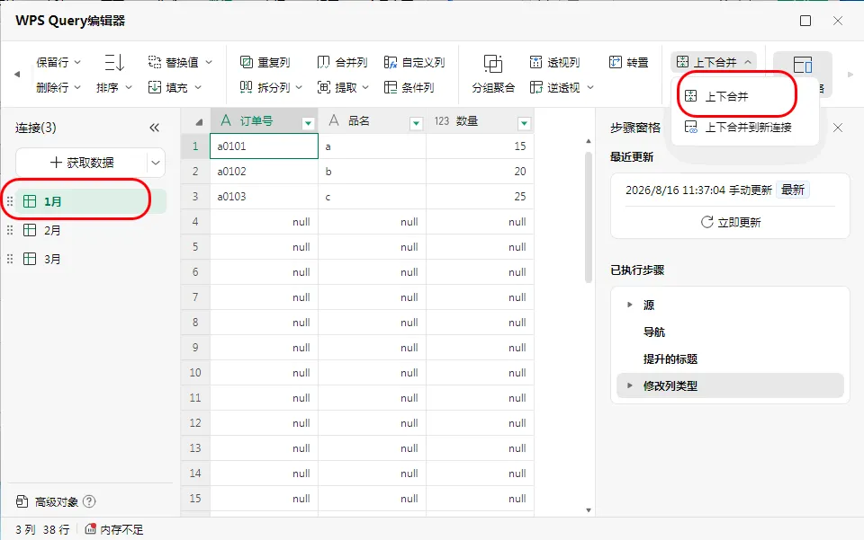The width and height of the screenshot is (864, 540).
Task: Open the 提取 extract tool
Action: pyautogui.click(x=343, y=87)
